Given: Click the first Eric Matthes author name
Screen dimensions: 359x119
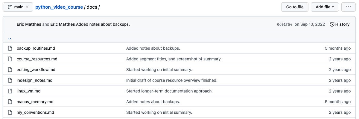Looking at the screenshot, I should 29,24.
